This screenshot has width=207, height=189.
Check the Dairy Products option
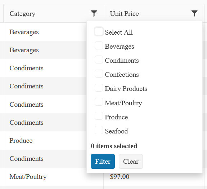99,88
